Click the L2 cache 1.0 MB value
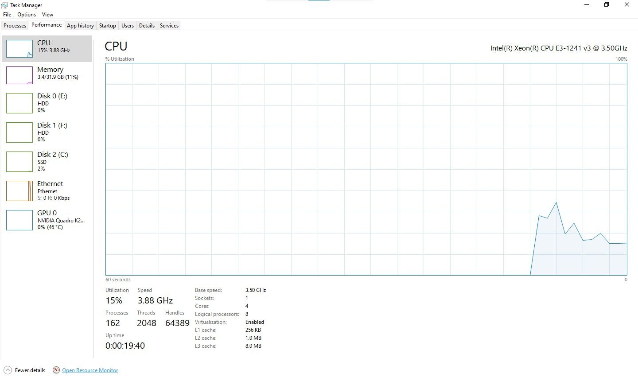This screenshot has height=381, width=638. [x=253, y=338]
